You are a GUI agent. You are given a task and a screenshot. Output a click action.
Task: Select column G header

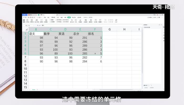click(x=110, y=29)
